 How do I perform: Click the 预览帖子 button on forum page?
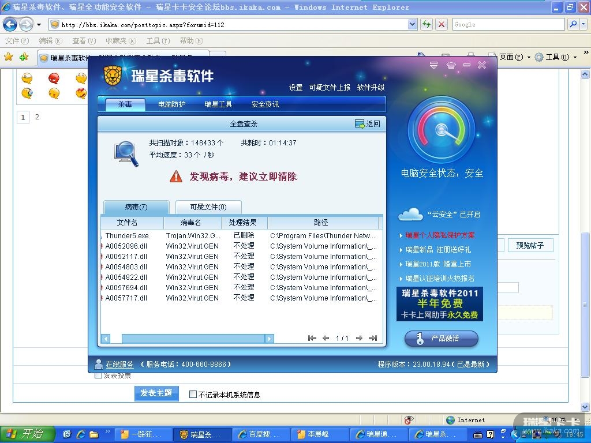tap(530, 245)
